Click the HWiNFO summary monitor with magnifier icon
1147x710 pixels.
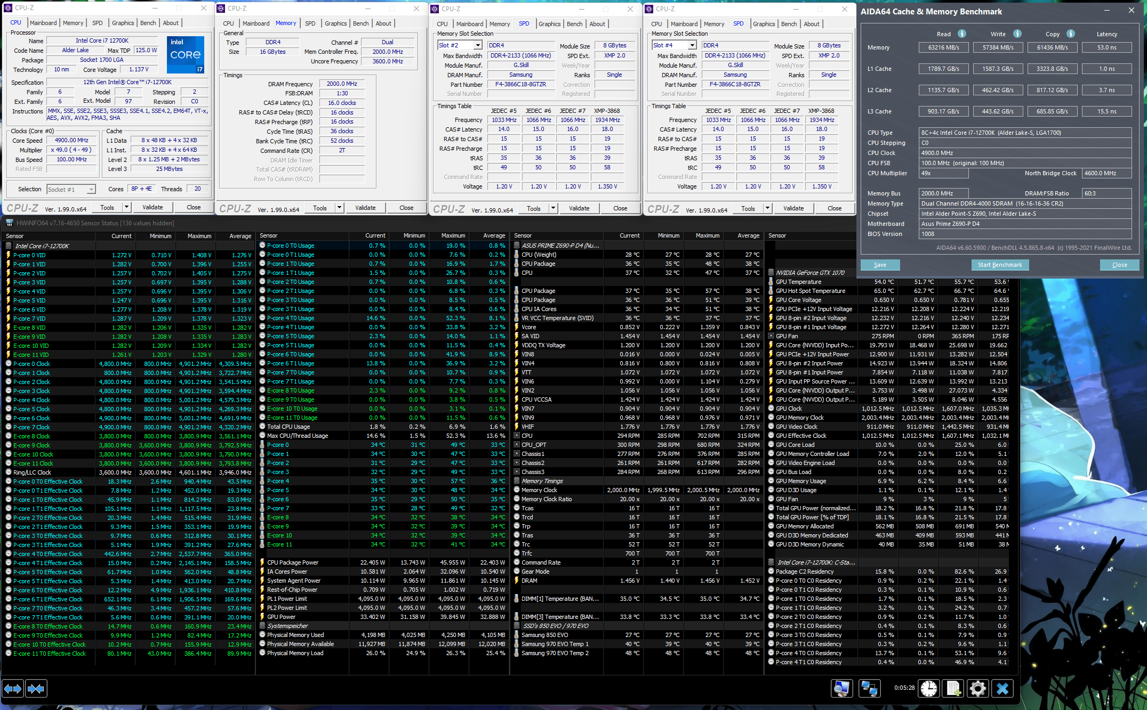click(841, 689)
